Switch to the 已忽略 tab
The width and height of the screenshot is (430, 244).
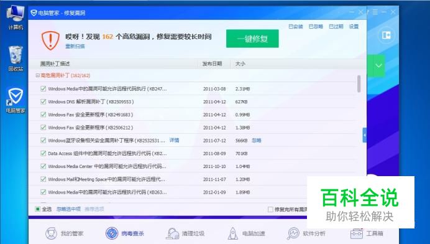coord(316,26)
